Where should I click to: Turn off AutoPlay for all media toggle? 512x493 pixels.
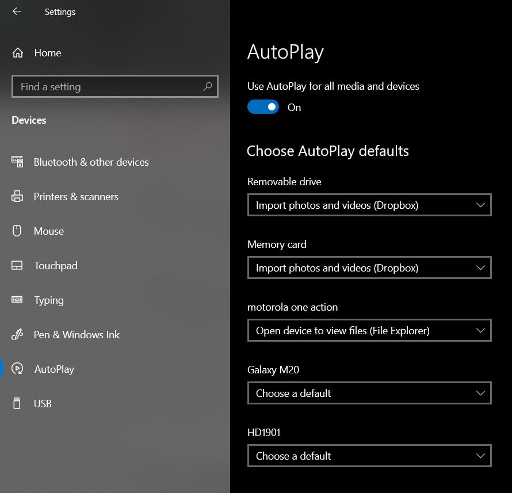(263, 107)
